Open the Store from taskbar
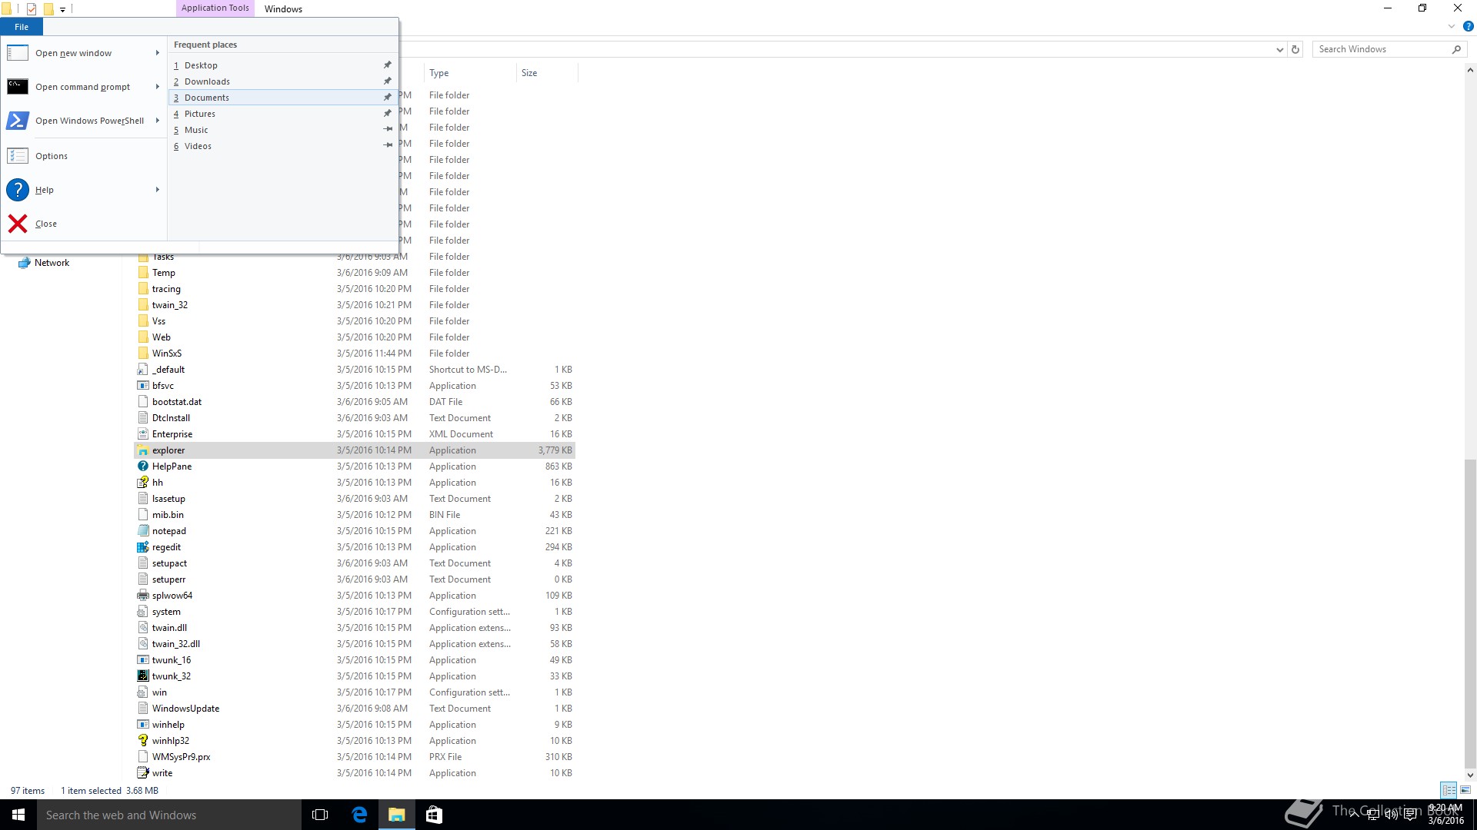Viewport: 1477px width, 830px height. [434, 815]
